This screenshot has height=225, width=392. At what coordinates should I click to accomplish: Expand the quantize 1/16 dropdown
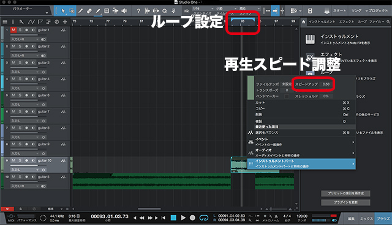point(203,9)
